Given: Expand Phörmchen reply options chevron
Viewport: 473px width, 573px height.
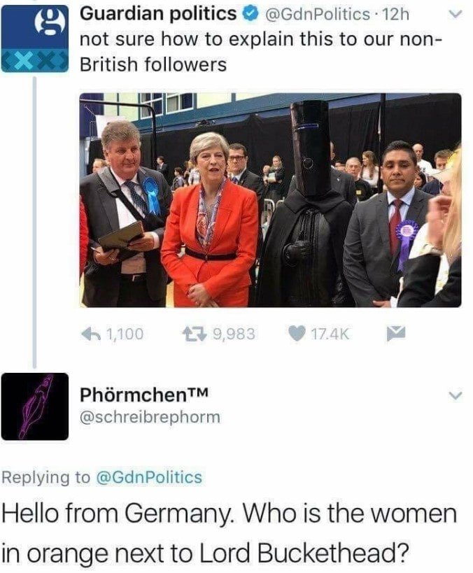Looking at the screenshot, I should coord(456,396).
